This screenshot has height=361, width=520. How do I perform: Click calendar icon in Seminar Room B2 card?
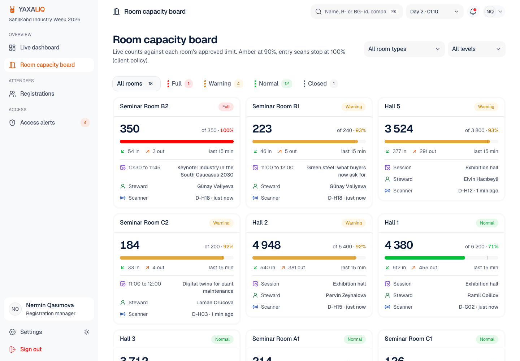(123, 168)
